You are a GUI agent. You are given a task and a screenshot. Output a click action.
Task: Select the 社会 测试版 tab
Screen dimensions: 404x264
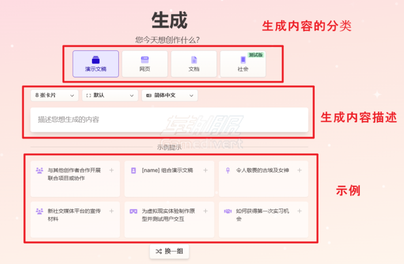coord(242,64)
